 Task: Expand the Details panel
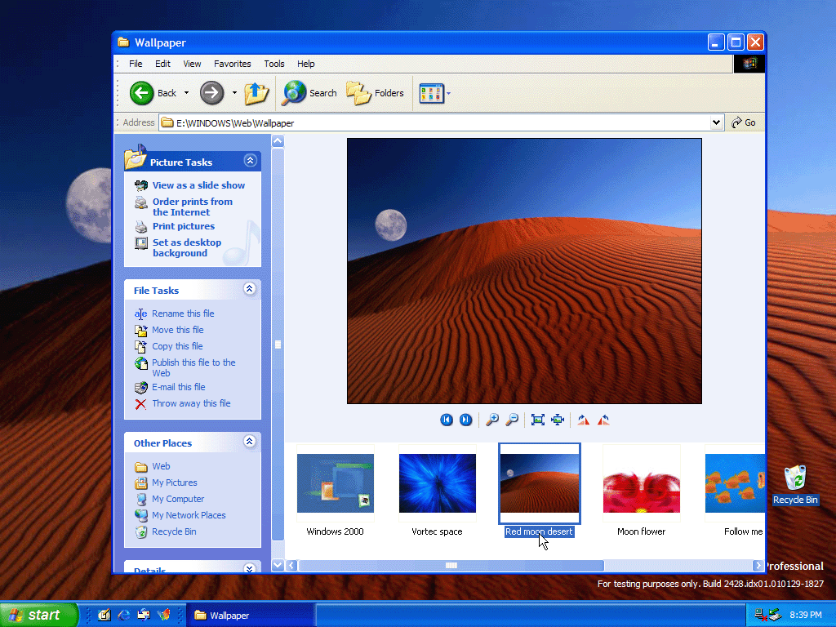pos(250,568)
